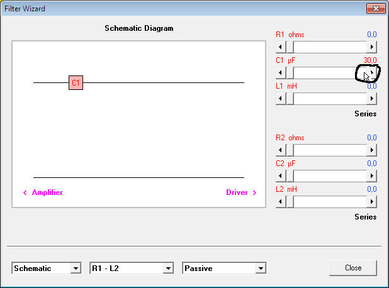
Task: Increase C1 µF with right scroll arrow
Action: click(371, 73)
